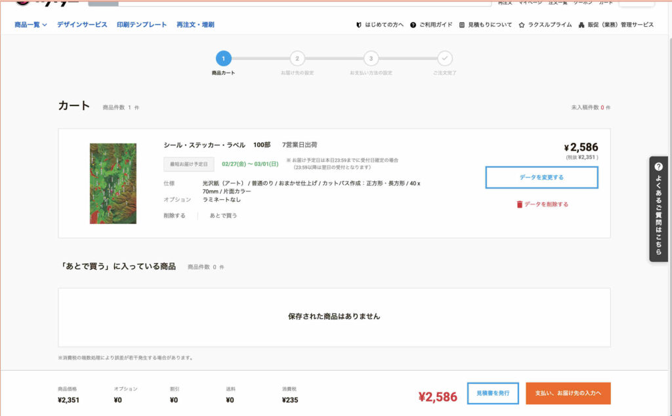Expand the 商品一覧 dropdown menu

pyautogui.click(x=31, y=25)
